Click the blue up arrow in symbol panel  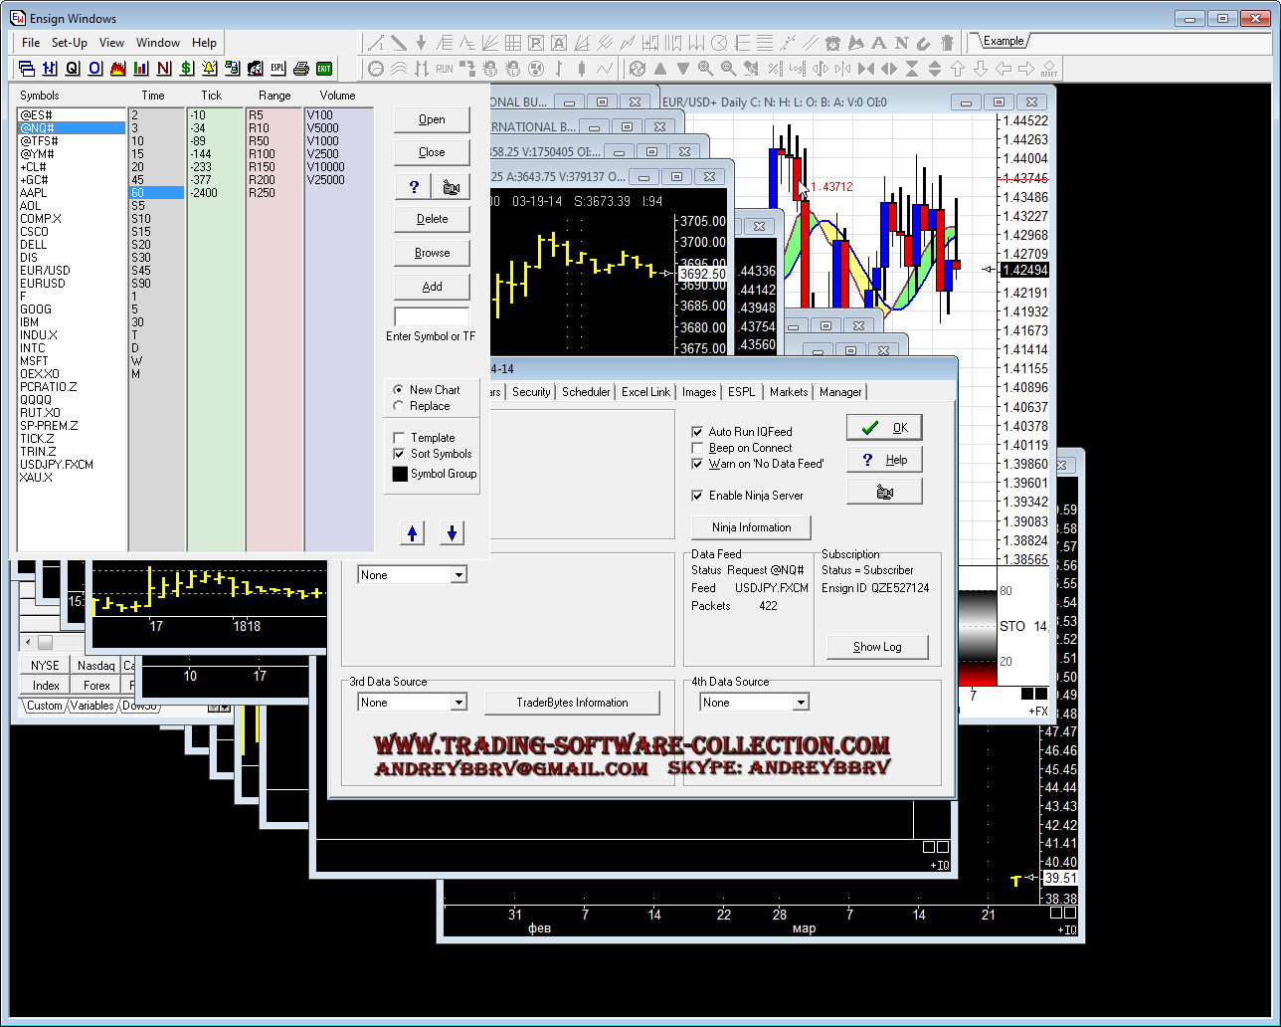pos(413,532)
